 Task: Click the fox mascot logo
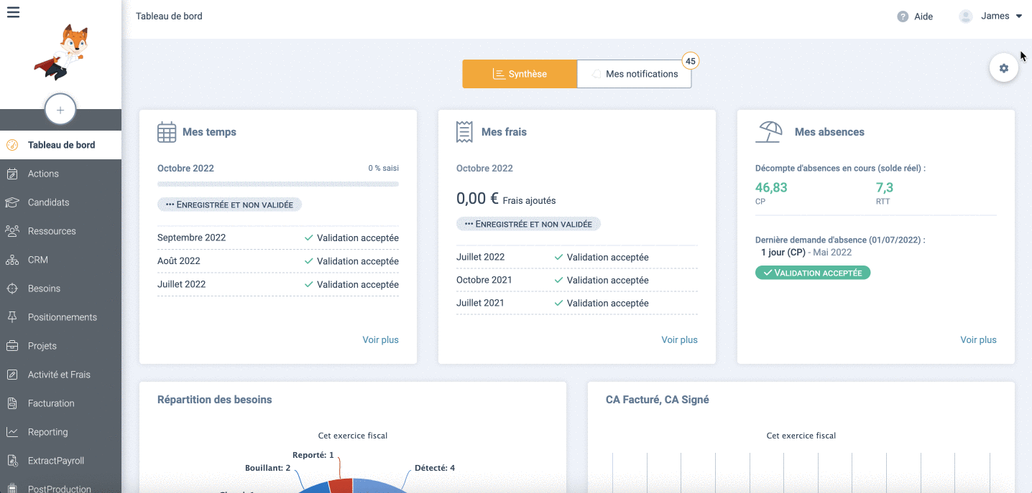[x=60, y=52]
